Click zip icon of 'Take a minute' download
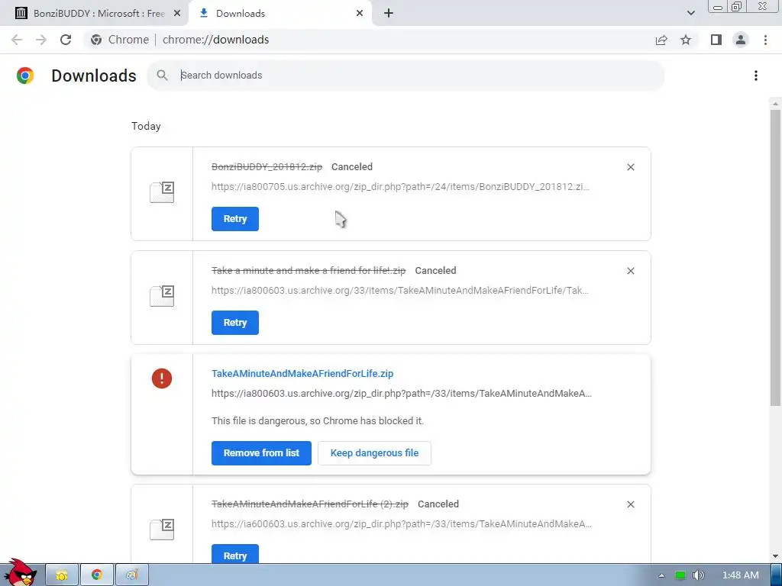782x586 pixels. click(x=162, y=296)
